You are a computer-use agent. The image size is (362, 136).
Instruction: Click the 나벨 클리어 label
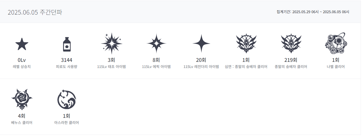336,67
